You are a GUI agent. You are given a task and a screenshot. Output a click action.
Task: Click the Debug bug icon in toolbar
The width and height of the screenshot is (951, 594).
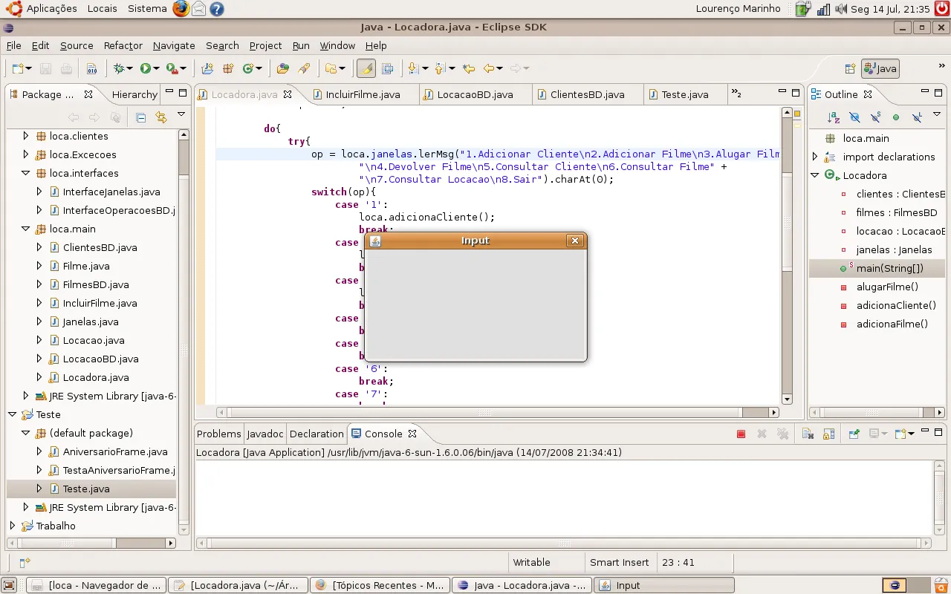[118, 68]
